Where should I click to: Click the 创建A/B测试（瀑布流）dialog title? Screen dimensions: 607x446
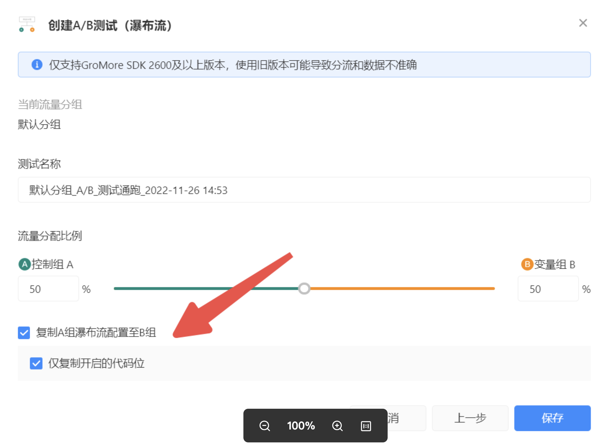pyautogui.click(x=110, y=25)
